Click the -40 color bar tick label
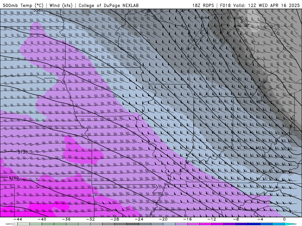 click(x=42, y=219)
